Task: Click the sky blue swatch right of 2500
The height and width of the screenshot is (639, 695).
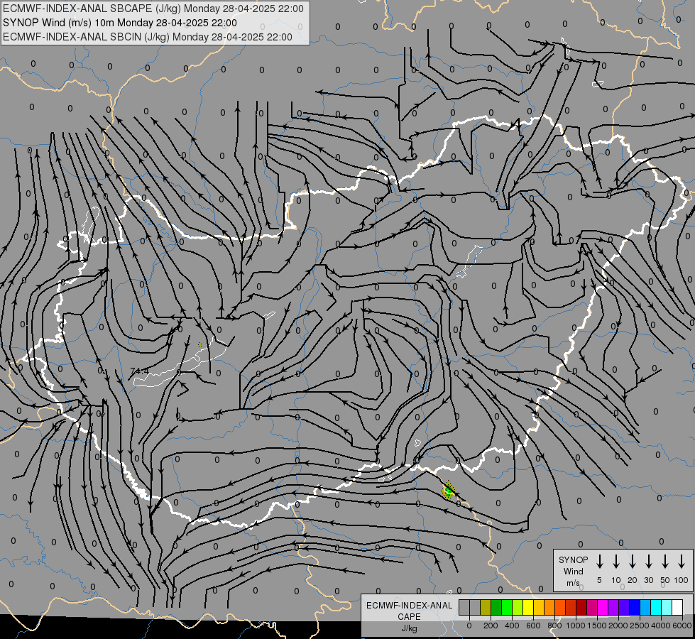Action: pos(645,607)
